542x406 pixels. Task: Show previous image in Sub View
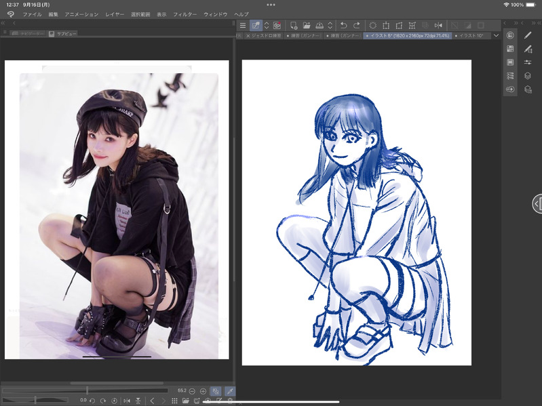pos(153,401)
